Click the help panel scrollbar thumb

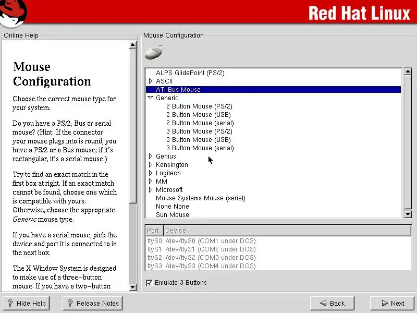[x=132, y=126]
